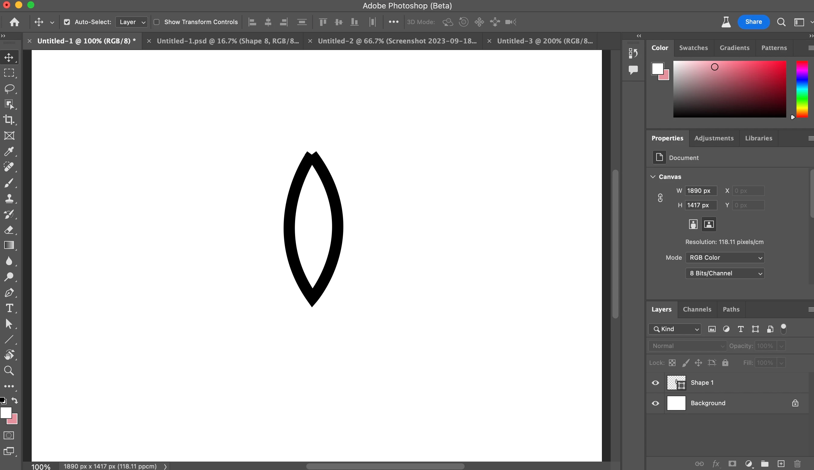Screen dimensions: 814x470
Task: Click the canvas width input field
Action: click(x=700, y=191)
